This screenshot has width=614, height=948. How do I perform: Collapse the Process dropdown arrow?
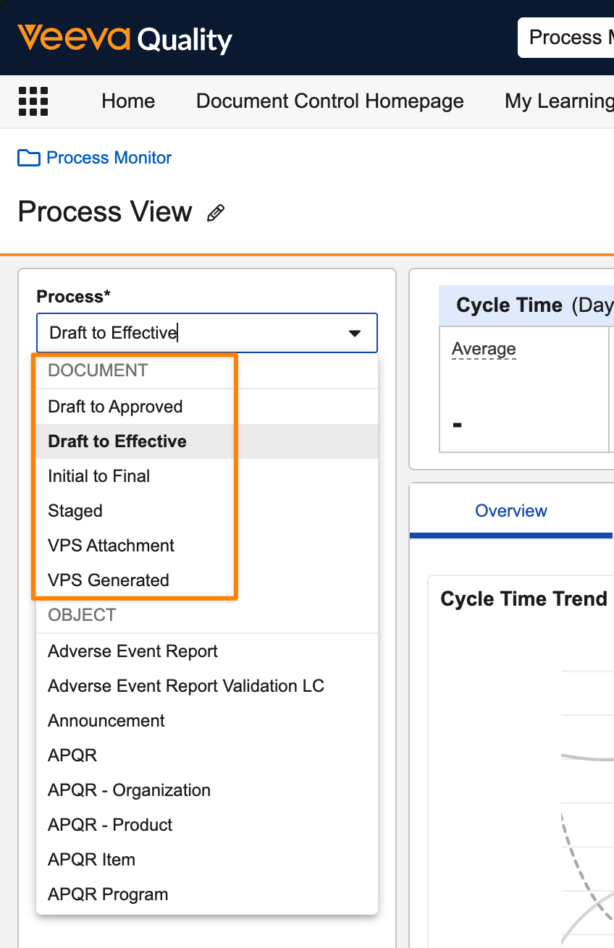(x=355, y=333)
